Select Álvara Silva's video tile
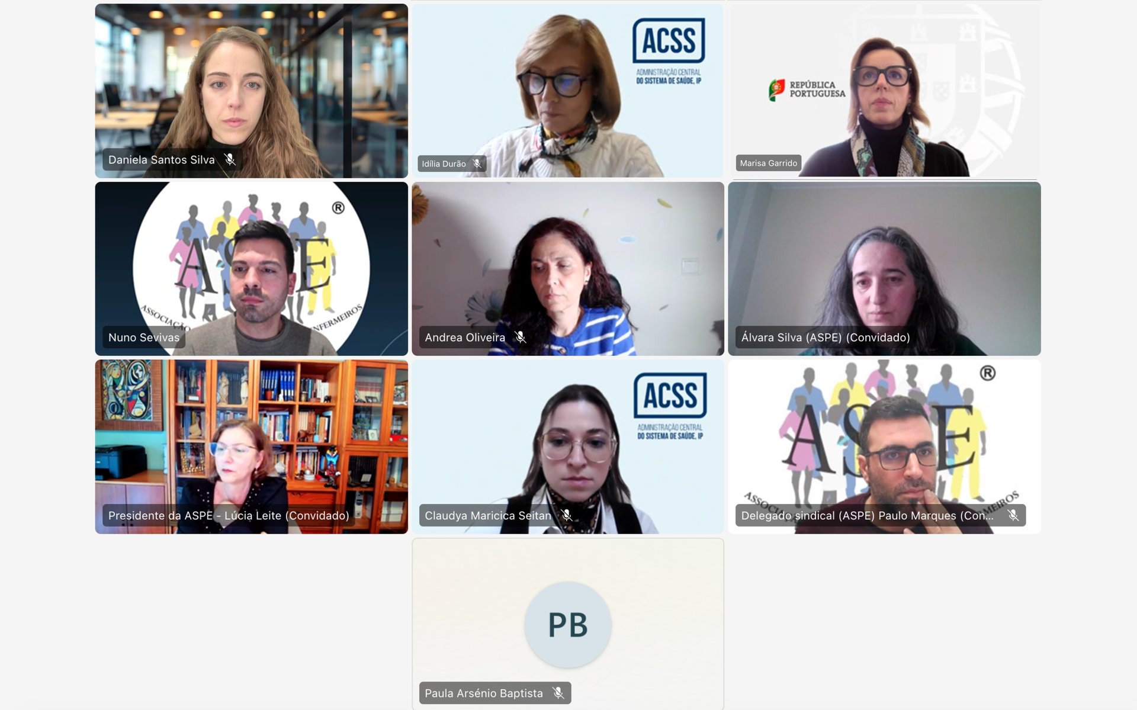Image resolution: width=1137 pixels, height=710 pixels. point(884,269)
